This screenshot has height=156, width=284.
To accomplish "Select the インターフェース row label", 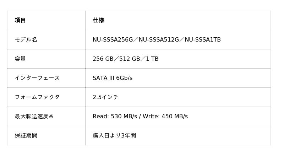I will [37, 78].
